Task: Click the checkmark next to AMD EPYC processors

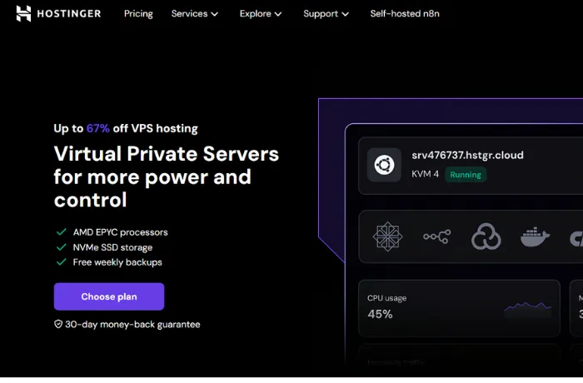Action: click(61, 232)
